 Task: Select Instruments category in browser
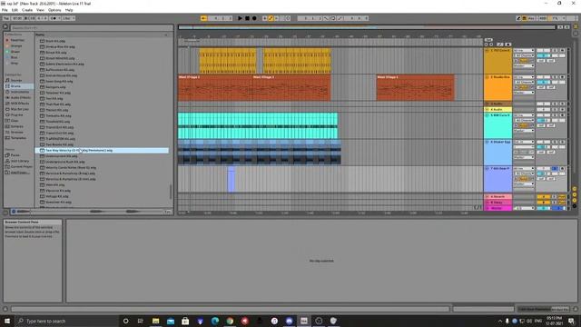pyautogui.click(x=19, y=92)
